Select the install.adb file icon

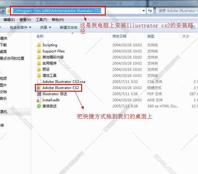click(39, 100)
